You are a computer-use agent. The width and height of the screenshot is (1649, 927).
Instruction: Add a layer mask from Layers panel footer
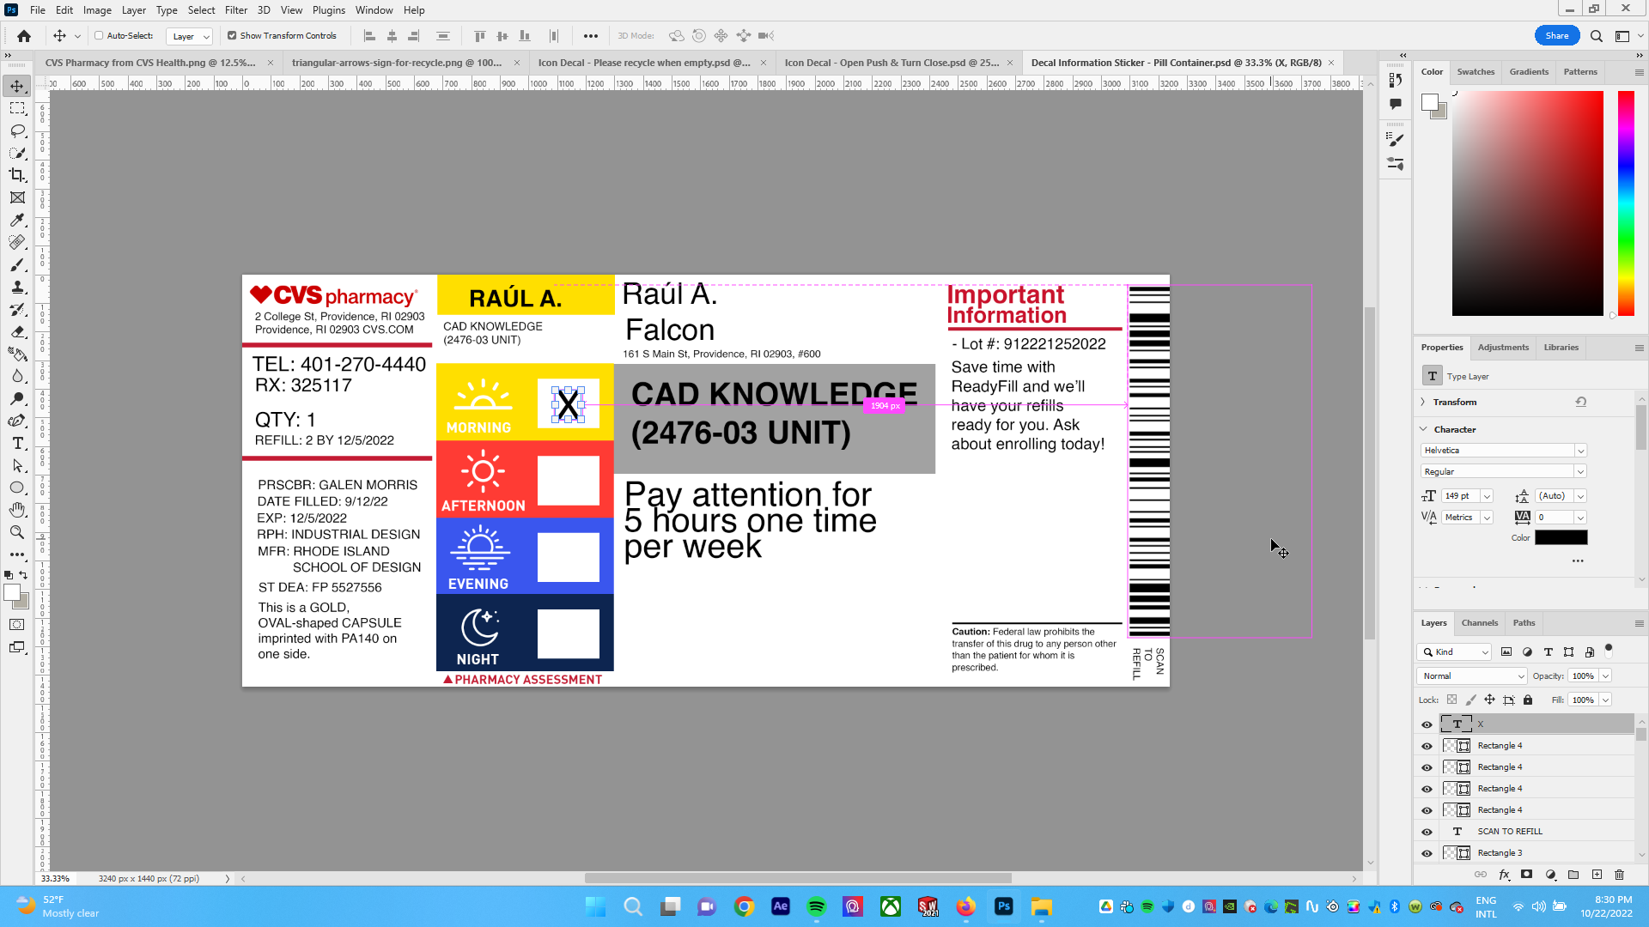[1526, 875]
